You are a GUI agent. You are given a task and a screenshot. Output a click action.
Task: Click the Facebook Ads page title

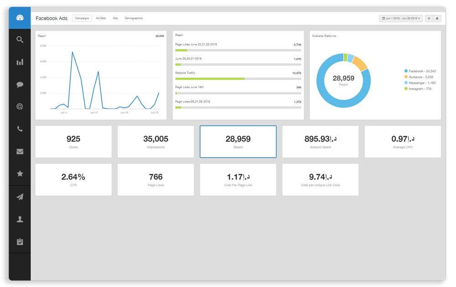click(52, 18)
